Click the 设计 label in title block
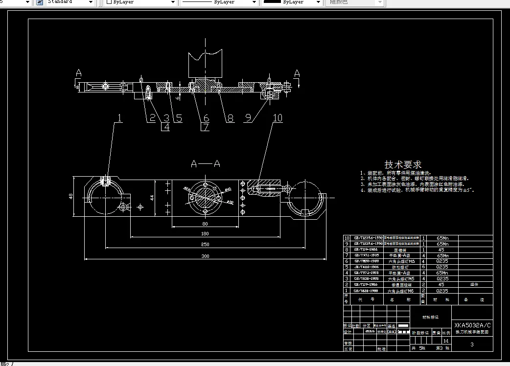Viewport: 510px width, 366px height. click(x=348, y=332)
